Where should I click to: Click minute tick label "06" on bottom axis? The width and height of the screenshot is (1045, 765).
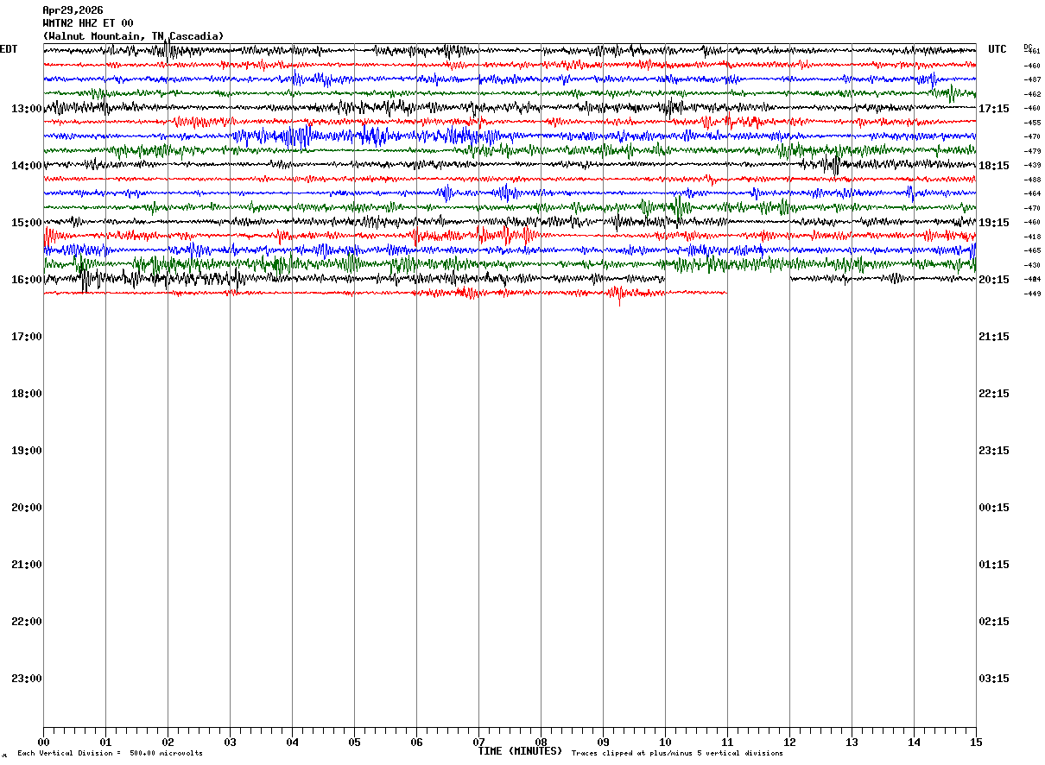point(416,743)
